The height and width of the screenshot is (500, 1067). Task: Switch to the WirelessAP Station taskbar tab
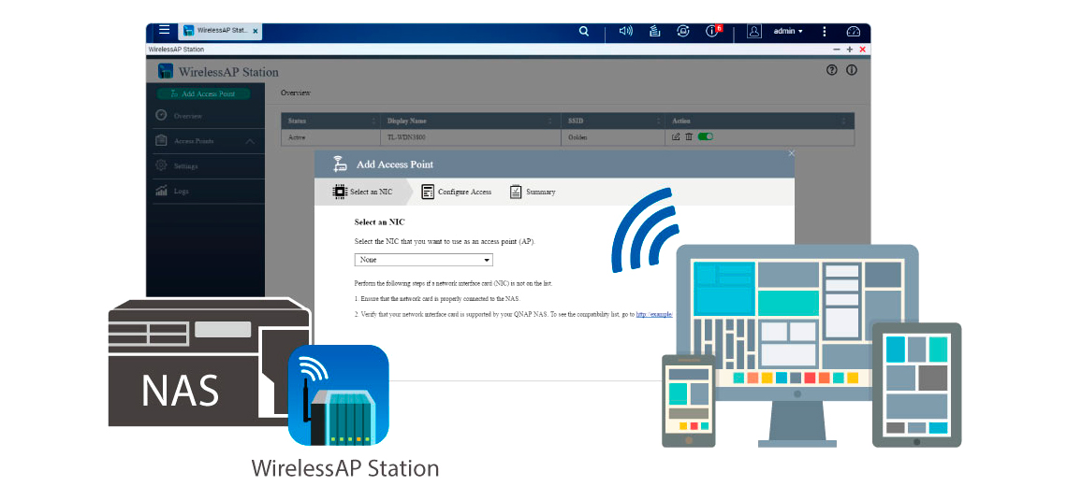[x=220, y=31]
